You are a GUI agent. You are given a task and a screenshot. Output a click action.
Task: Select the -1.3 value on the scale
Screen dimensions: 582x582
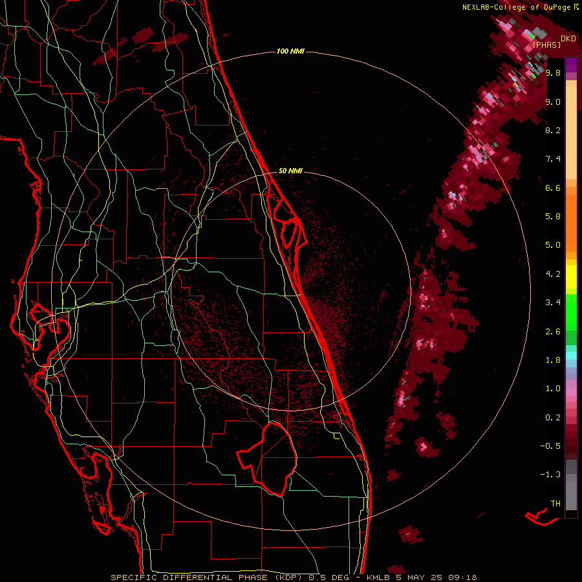point(550,475)
